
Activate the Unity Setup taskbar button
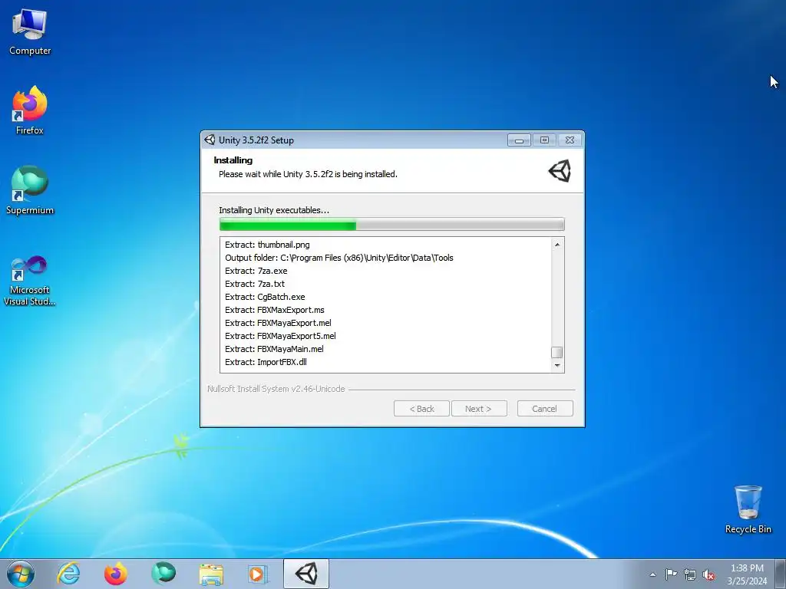click(306, 574)
